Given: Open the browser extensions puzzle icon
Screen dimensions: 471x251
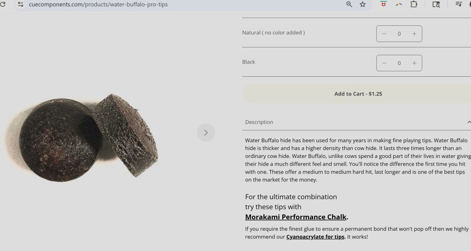Looking at the screenshot, I should (x=414, y=4).
